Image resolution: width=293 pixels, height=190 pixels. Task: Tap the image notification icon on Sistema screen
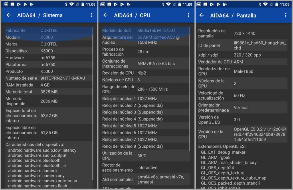pyautogui.click(x=12, y=4)
